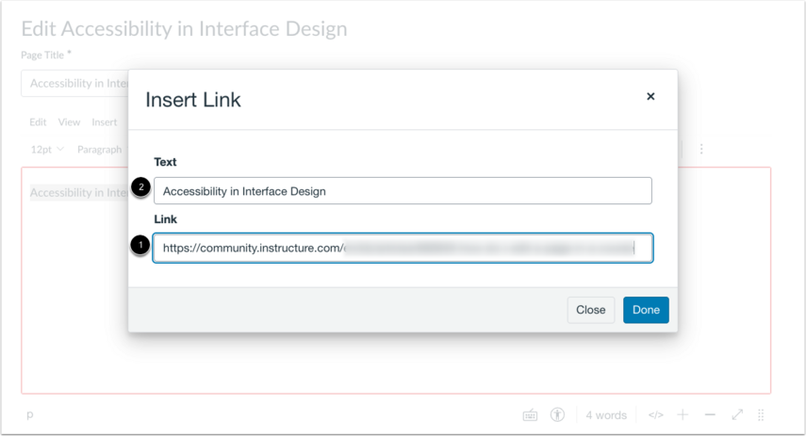Click the Page Title input field

(75, 83)
